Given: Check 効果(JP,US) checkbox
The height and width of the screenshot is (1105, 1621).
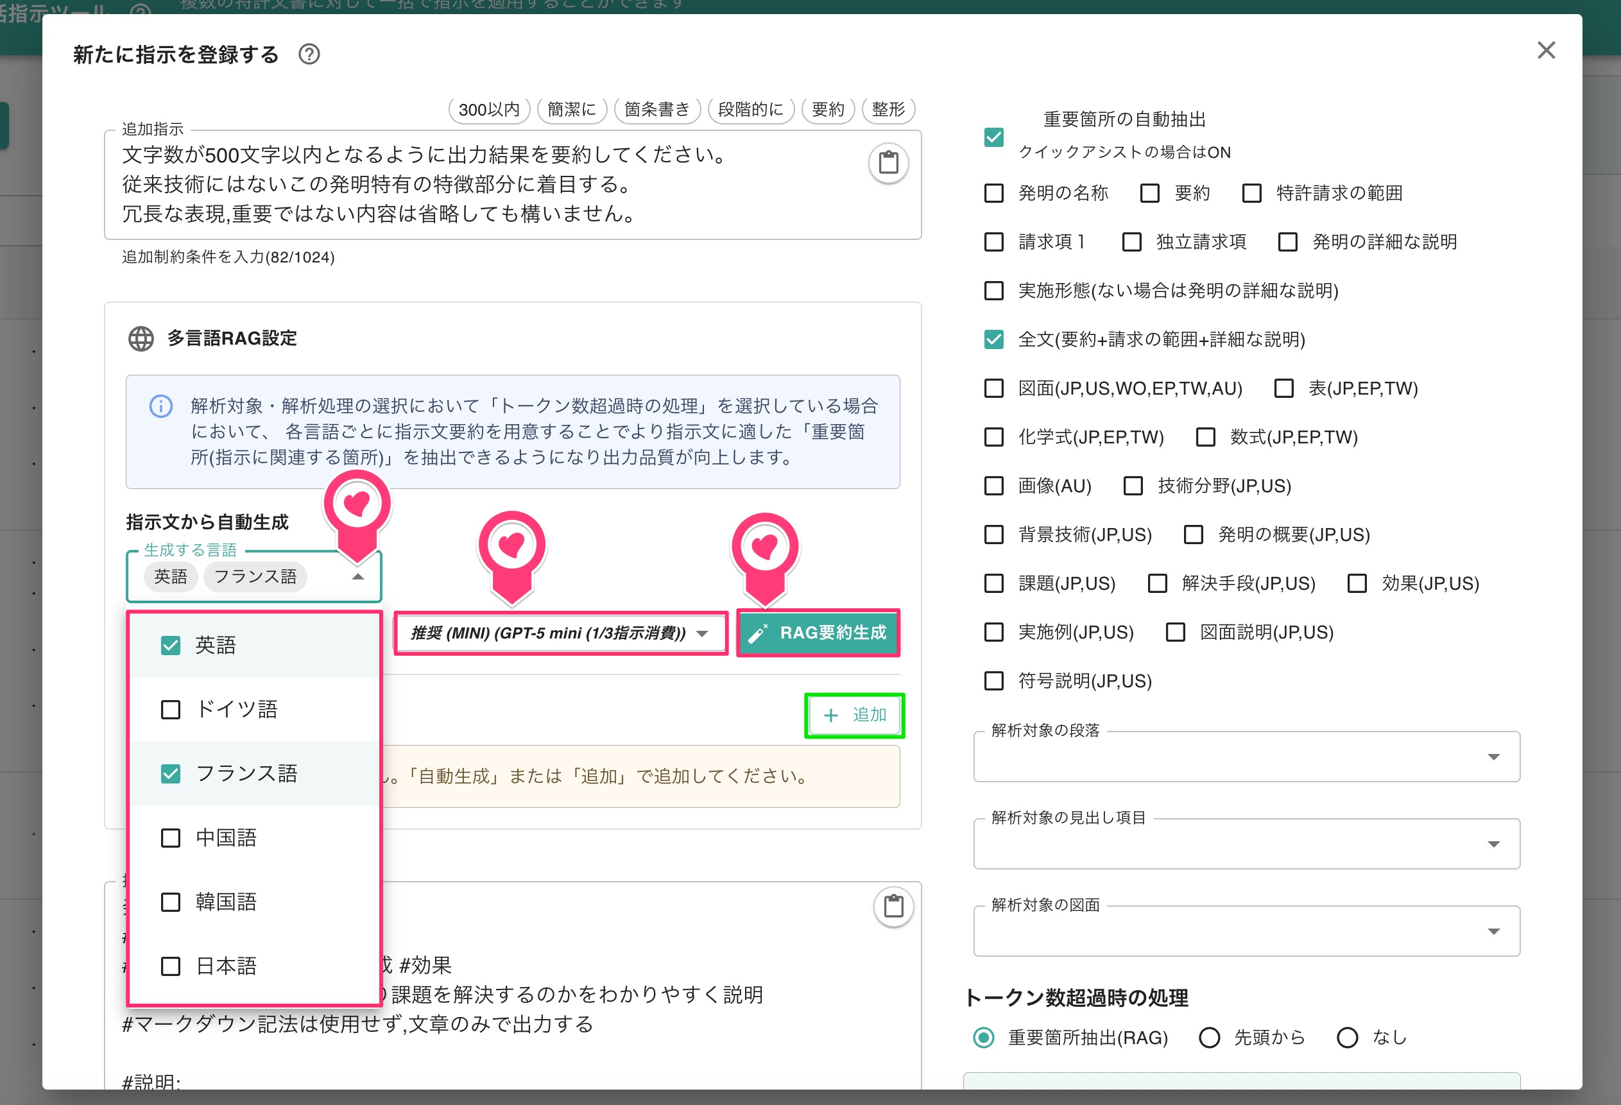Looking at the screenshot, I should pyautogui.click(x=1357, y=583).
